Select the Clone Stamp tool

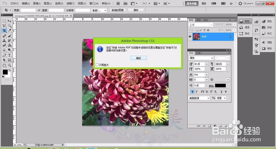[4, 40]
